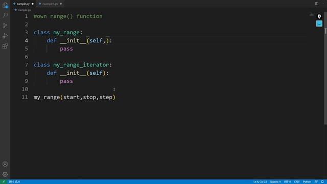Select encoding via UTF-8

click(x=287, y=182)
